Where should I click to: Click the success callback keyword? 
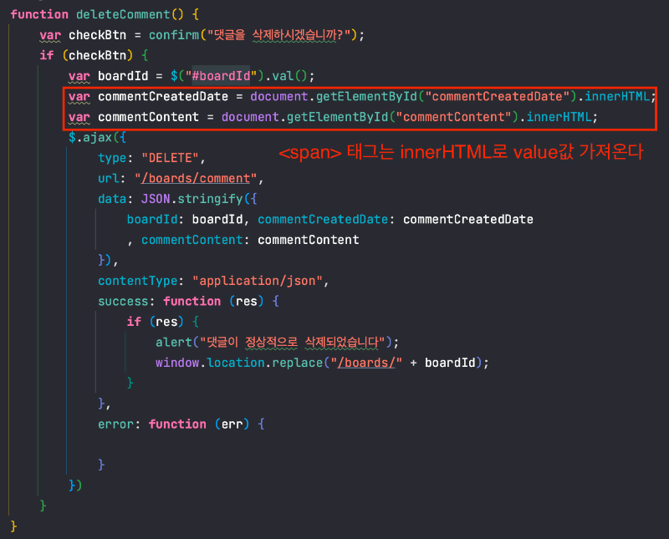pos(123,301)
